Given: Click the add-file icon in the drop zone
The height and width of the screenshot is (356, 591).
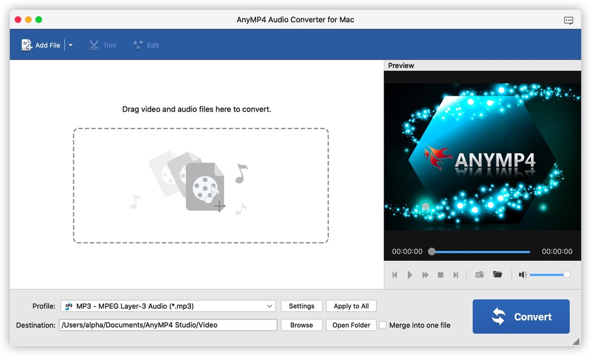Looking at the screenshot, I should pyautogui.click(x=206, y=187).
